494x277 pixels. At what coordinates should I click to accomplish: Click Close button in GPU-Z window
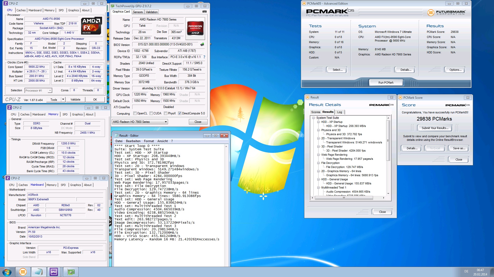pos(198,122)
